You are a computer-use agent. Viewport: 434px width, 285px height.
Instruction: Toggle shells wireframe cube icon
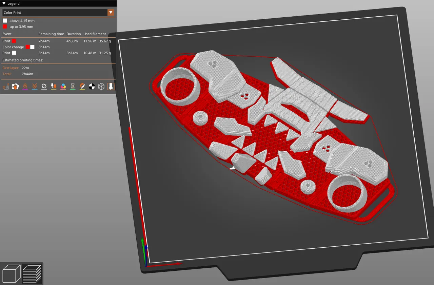pyautogui.click(x=101, y=87)
